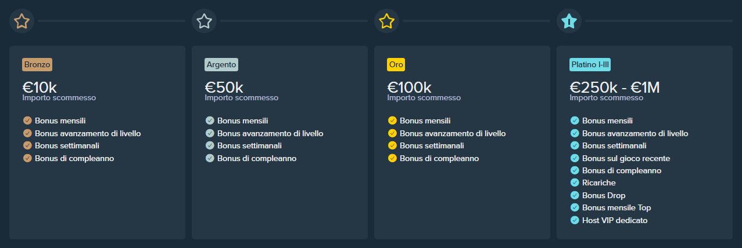This screenshot has width=742, height=248.
Task: Click Bonus avanzamento di livello in Argento card
Action: coord(270,133)
